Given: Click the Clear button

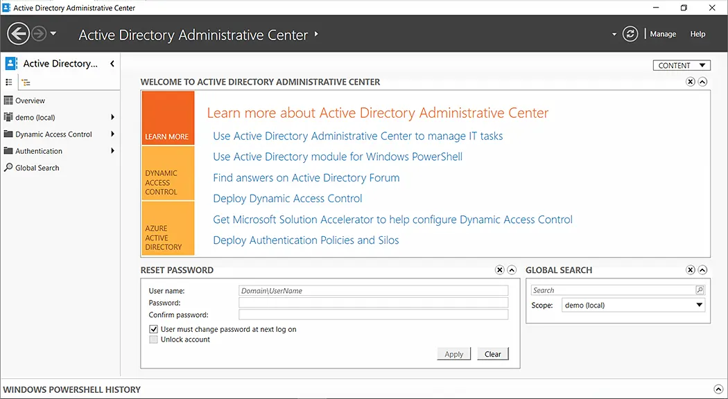Looking at the screenshot, I should tap(492, 354).
